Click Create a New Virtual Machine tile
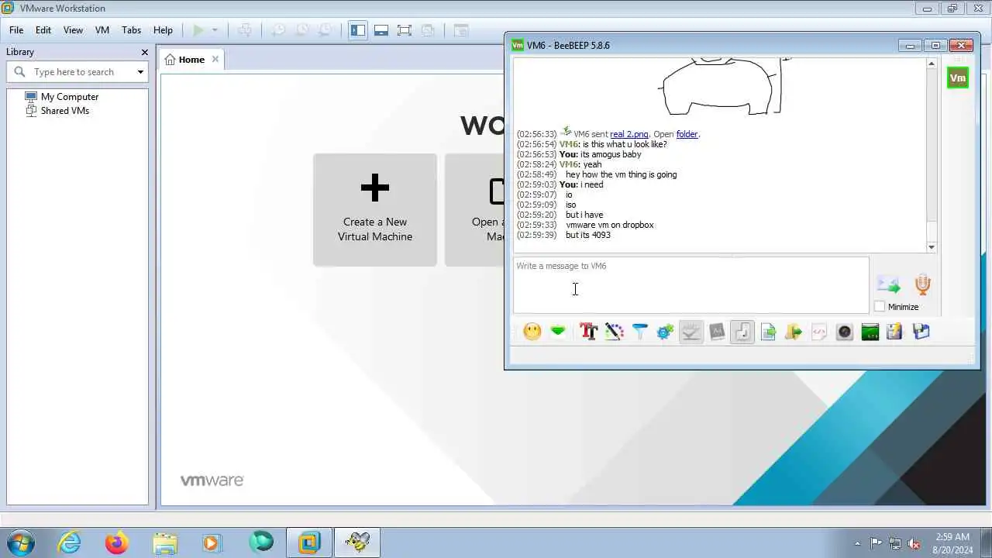Image resolution: width=992 pixels, height=558 pixels. [x=375, y=210]
